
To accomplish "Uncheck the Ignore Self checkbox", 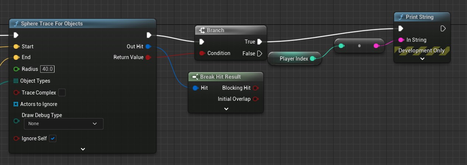I will [x=53, y=138].
